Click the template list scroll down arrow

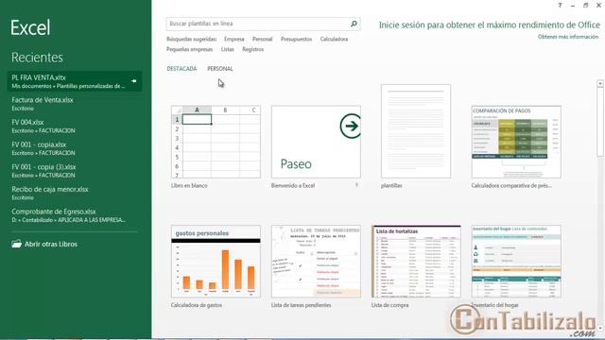600,328
